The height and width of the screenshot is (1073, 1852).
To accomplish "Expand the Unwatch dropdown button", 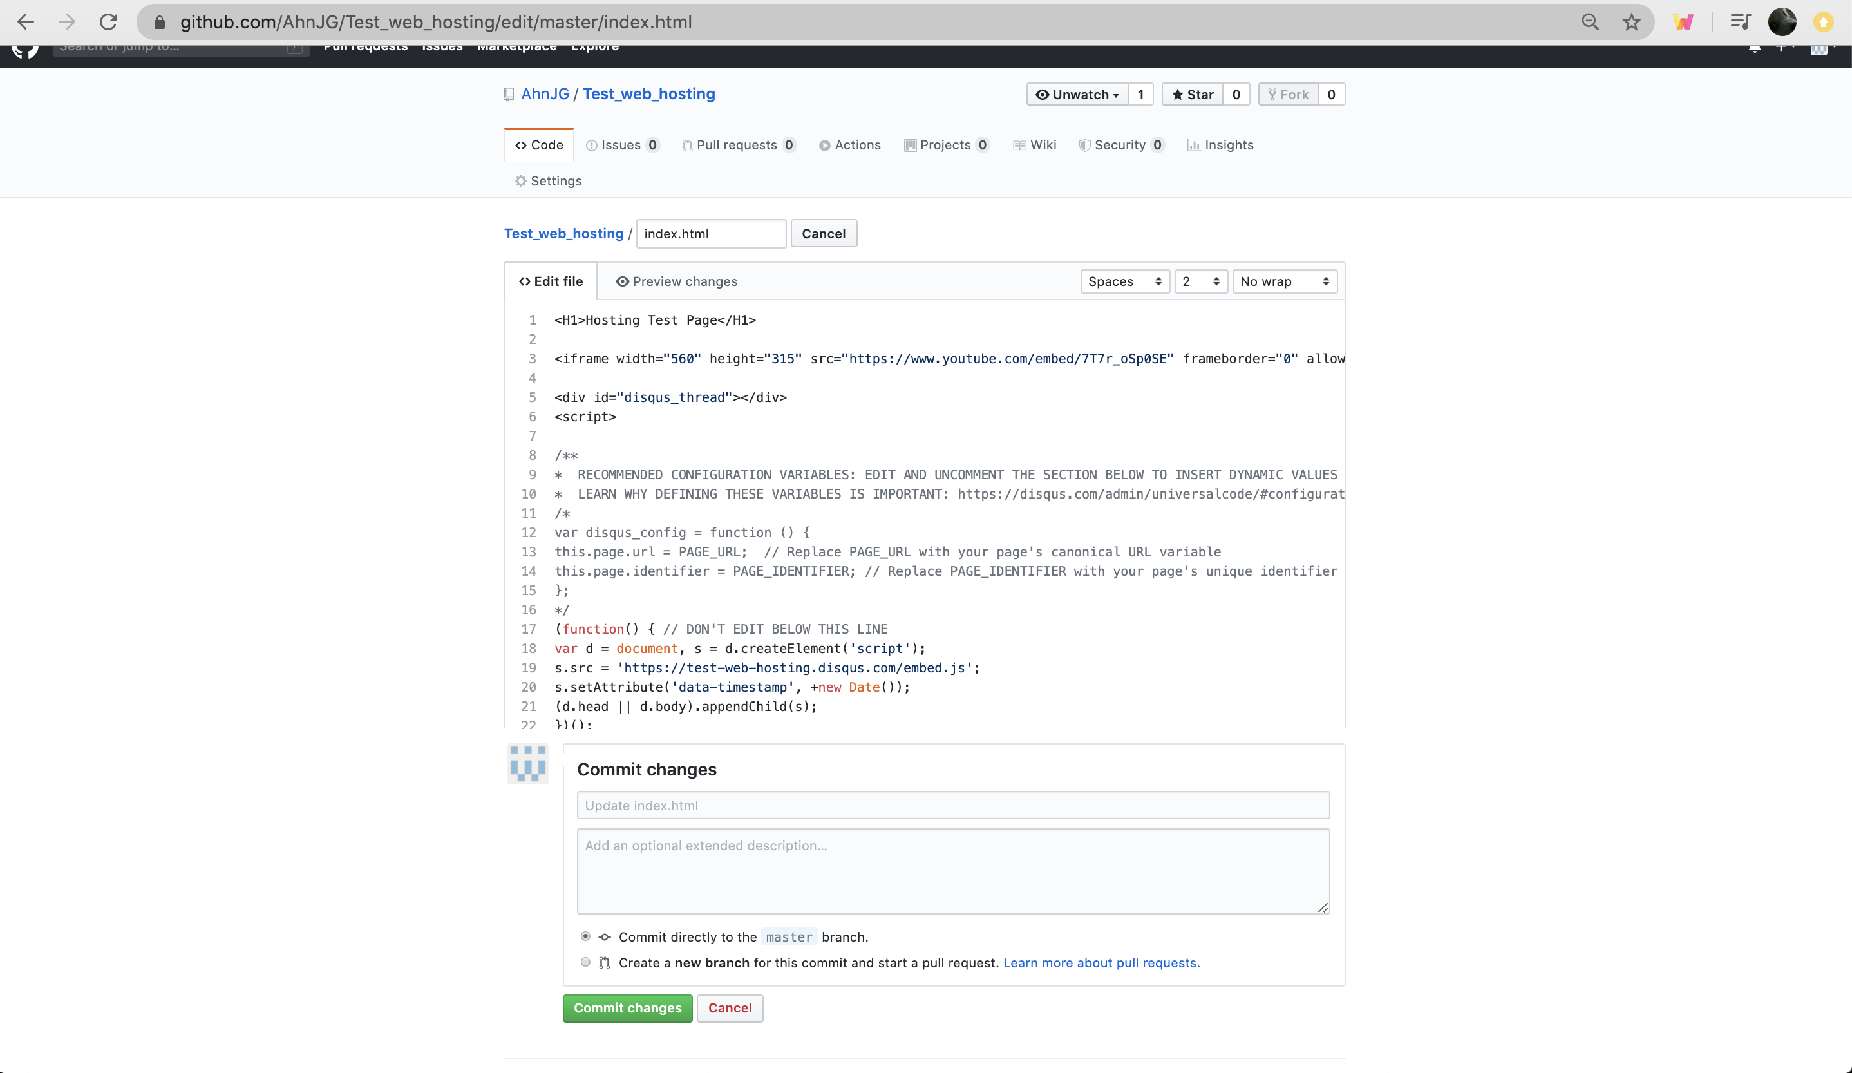I will pyautogui.click(x=1077, y=95).
